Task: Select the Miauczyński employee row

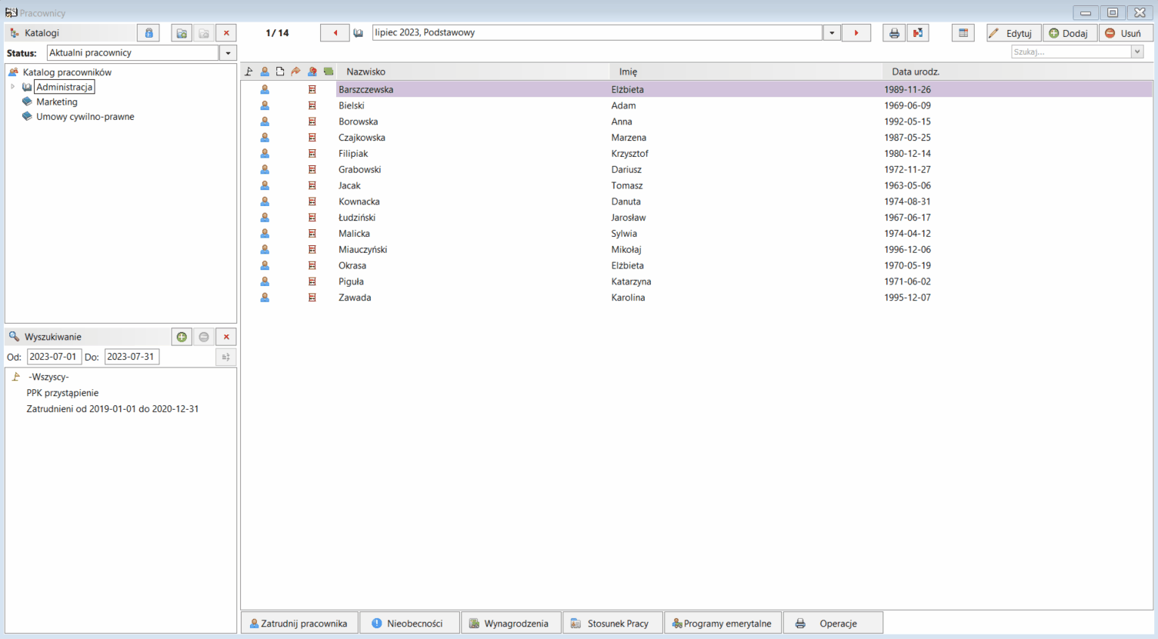Action: pyautogui.click(x=697, y=249)
